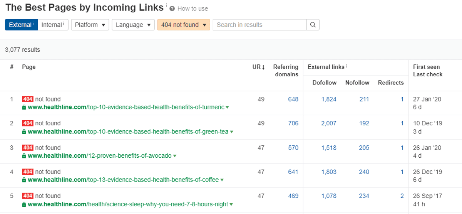Click nofollow count 211
This screenshot has width=462, height=214.
[364, 99]
